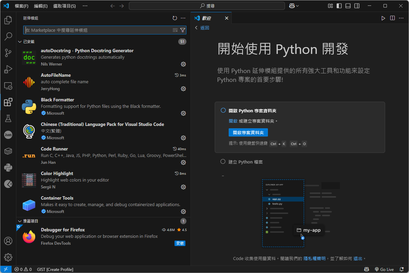
Task: Open editor more actions menu
Action: pos(401,18)
